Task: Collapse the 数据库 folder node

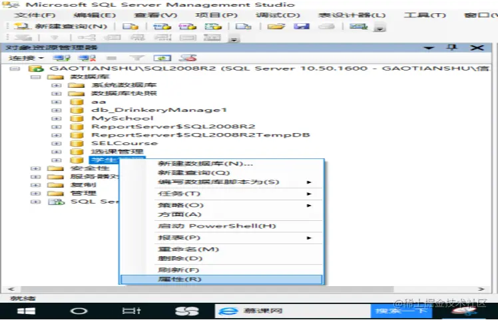Action: coord(35,77)
